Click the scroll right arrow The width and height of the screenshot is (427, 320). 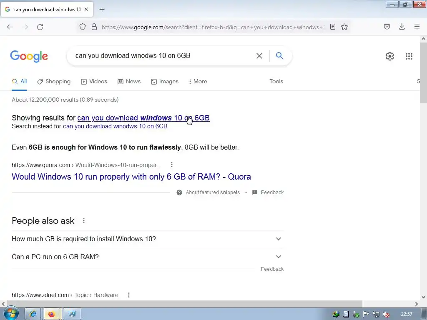(x=417, y=304)
